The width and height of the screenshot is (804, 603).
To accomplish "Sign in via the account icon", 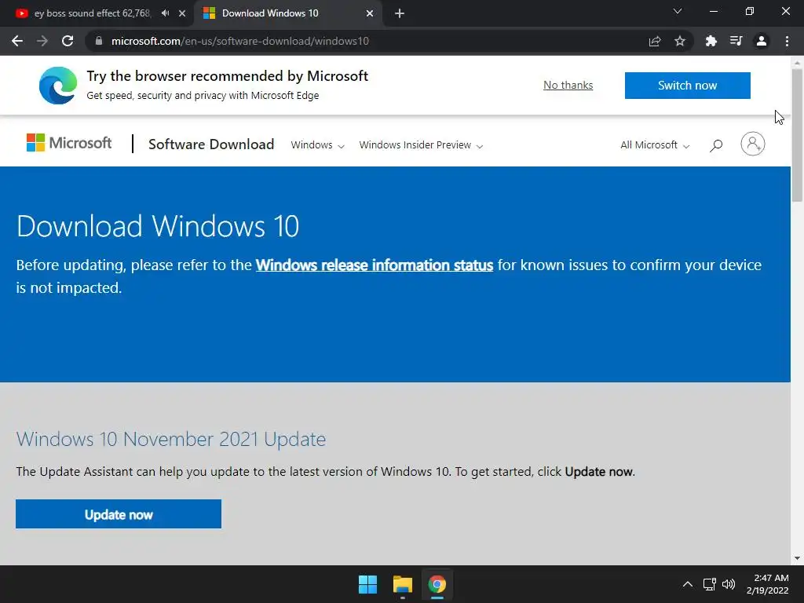I will point(753,144).
